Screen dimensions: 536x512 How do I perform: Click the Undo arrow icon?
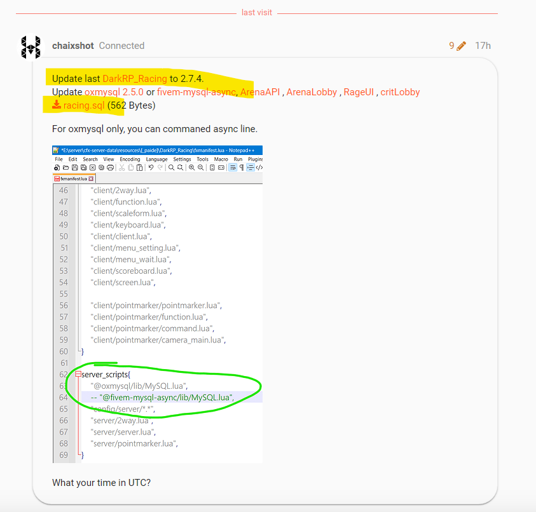coord(151,167)
